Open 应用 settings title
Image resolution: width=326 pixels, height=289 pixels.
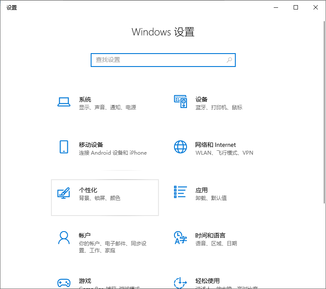click(201, 190)
